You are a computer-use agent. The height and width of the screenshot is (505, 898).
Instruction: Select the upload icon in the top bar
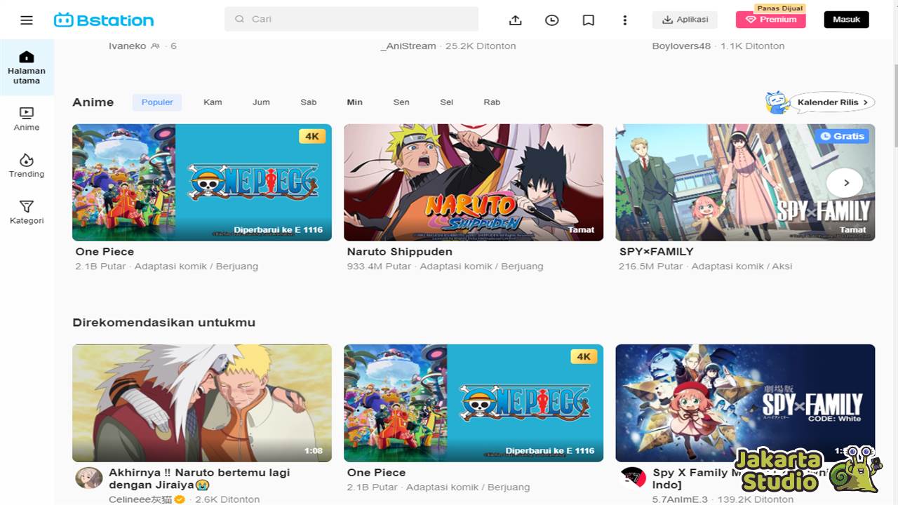click(515, 20)
